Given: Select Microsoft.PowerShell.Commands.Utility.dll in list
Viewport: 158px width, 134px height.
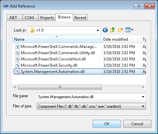Looking at the screenshot, I should (x=58, y=53).
